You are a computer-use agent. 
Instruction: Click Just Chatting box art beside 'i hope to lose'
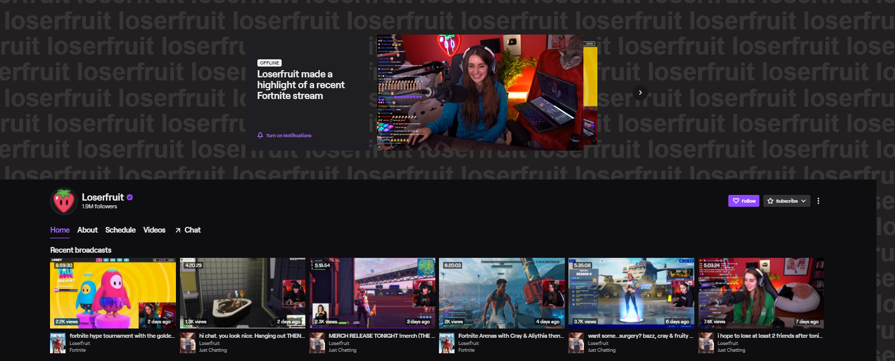click(706, 343)
